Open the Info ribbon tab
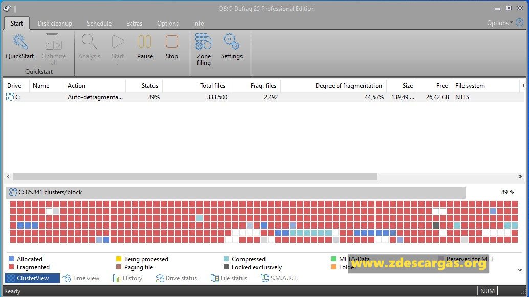The height and width of the screenshot is (297, 529). 199,24
